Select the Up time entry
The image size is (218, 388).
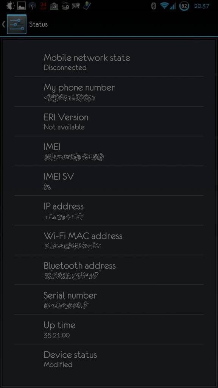point(109,329)
